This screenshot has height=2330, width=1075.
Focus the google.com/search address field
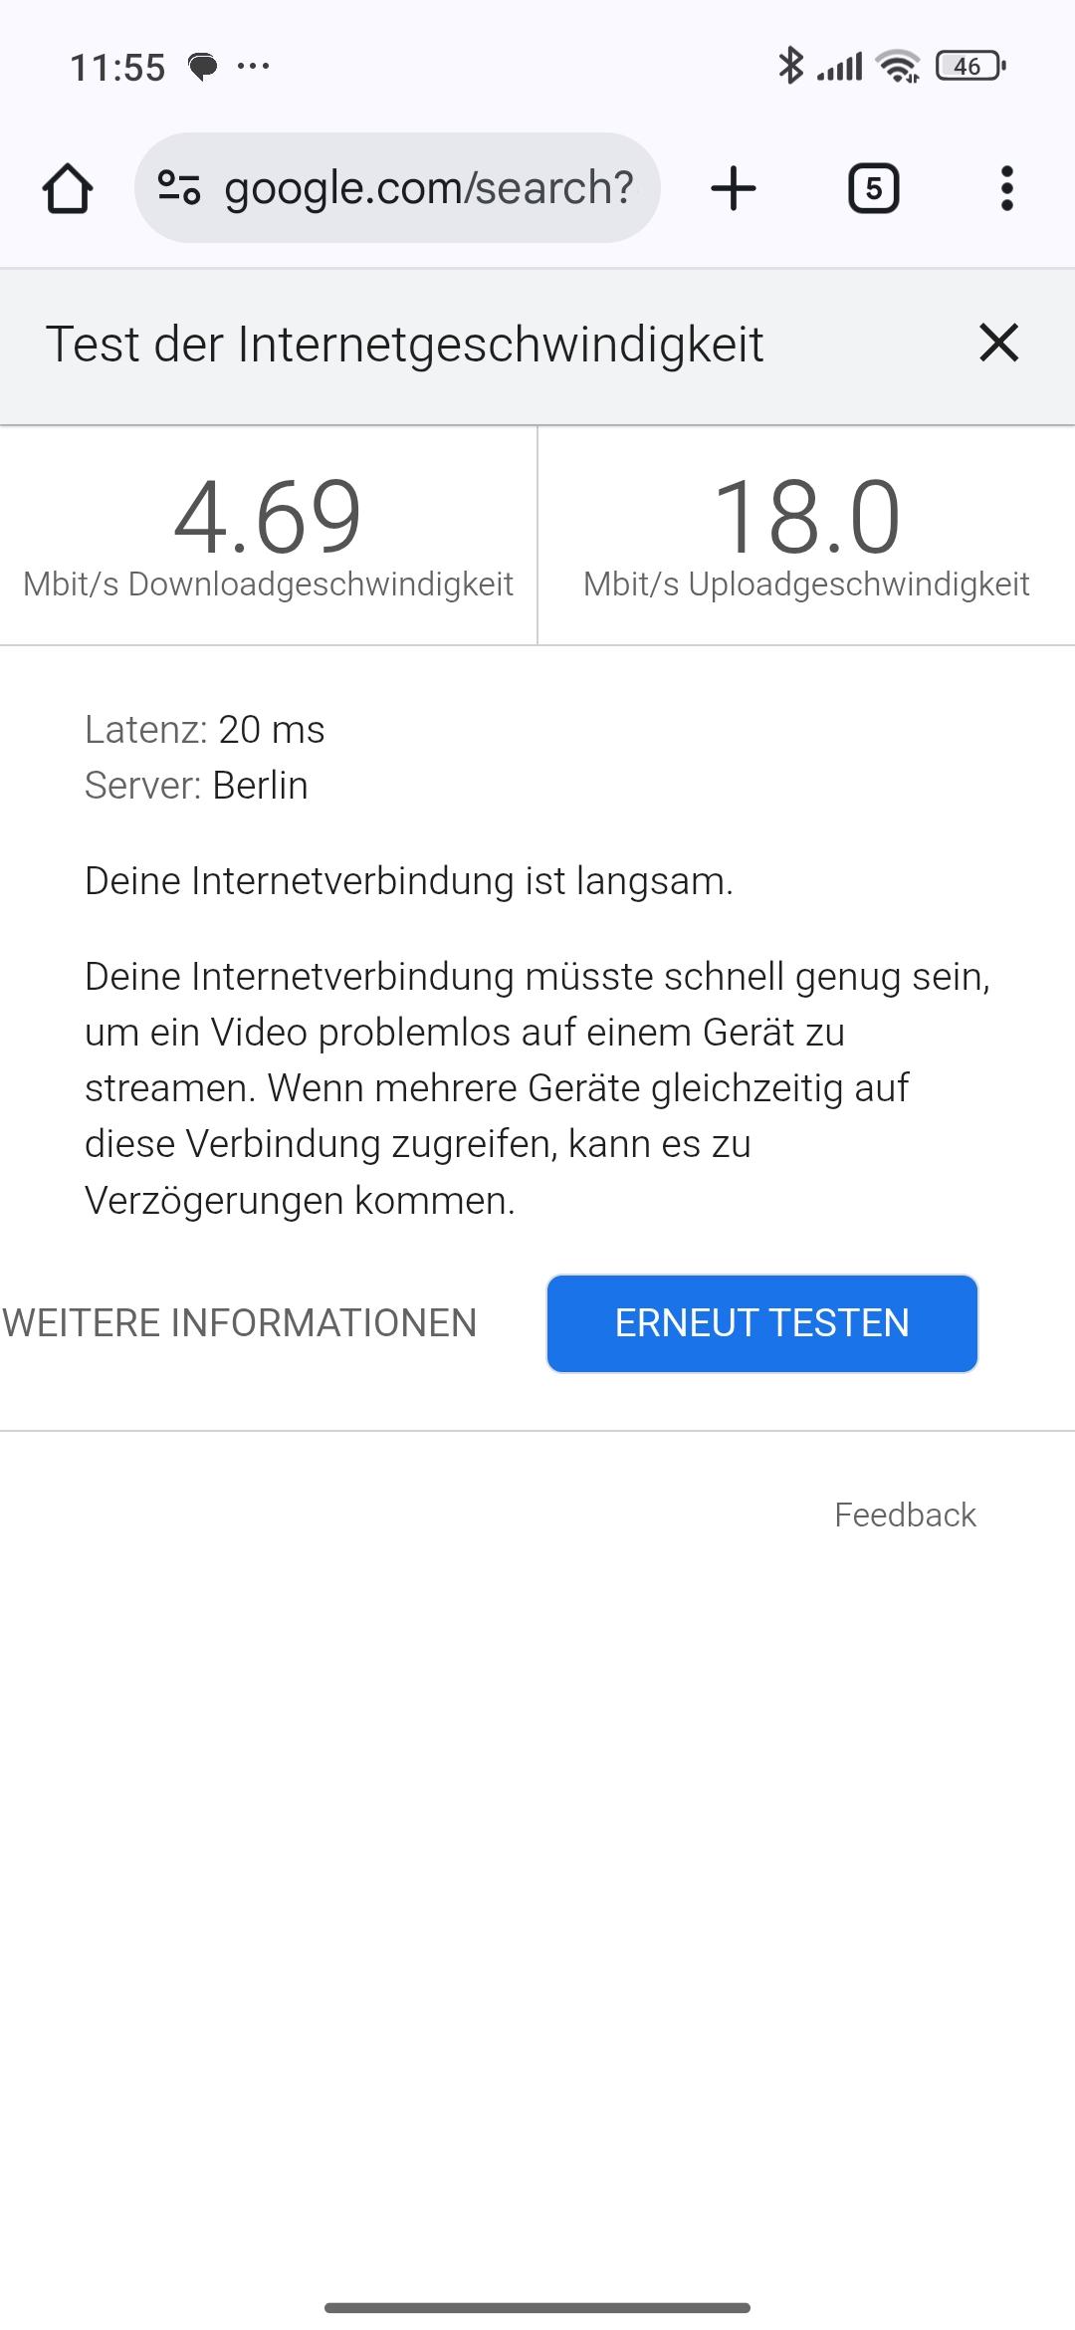click(x=397, y=187)
